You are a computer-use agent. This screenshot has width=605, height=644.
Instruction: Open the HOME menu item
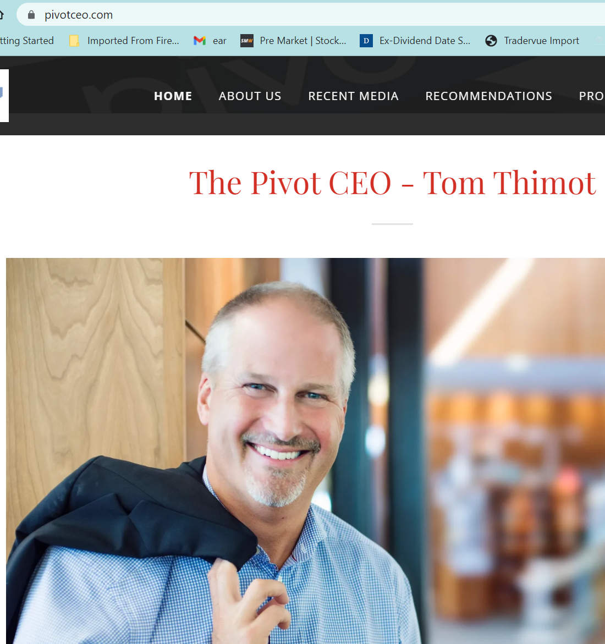pos(173,96)
